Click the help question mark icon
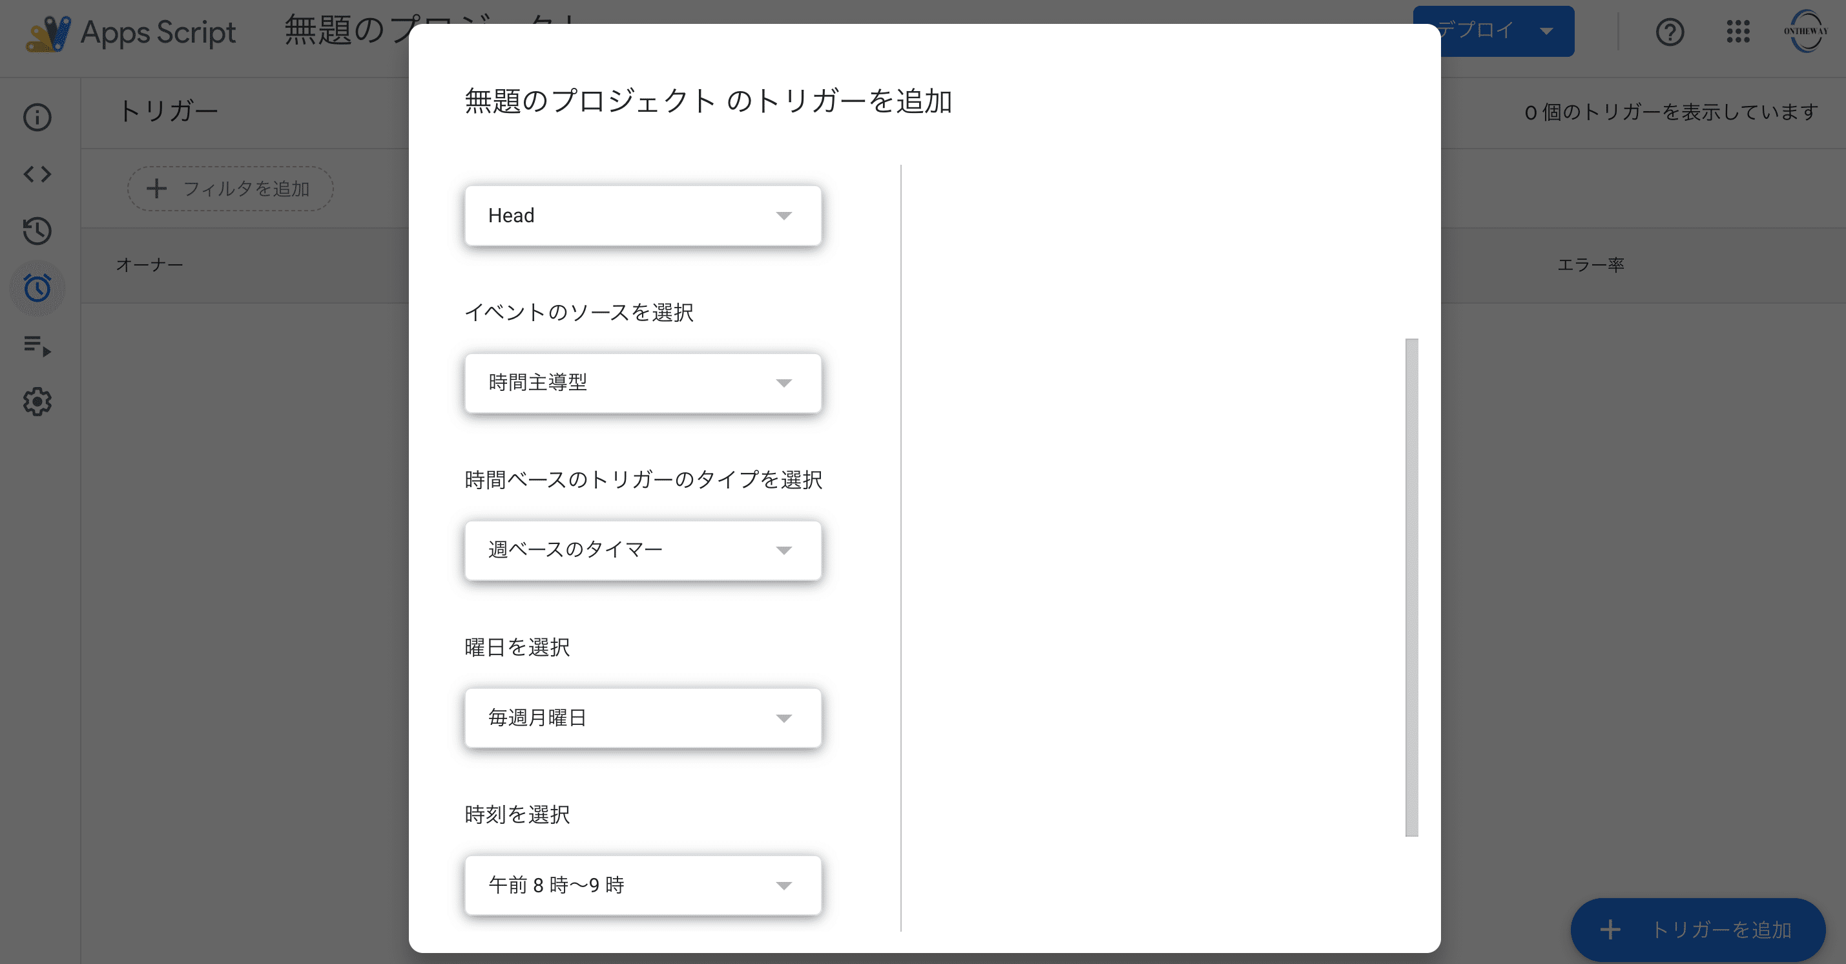This screenshot has width=1846, height=964. (1670, 32)
